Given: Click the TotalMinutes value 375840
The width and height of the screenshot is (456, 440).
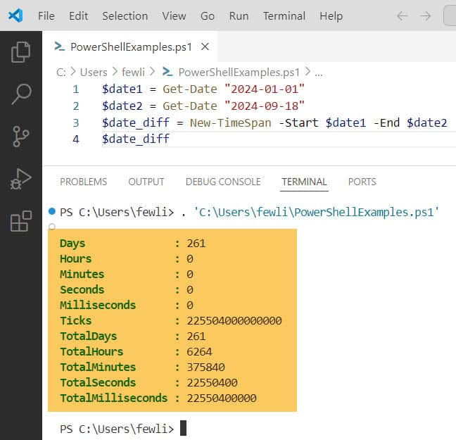Looking at the screenshot, I should click(x=206, y=367).
